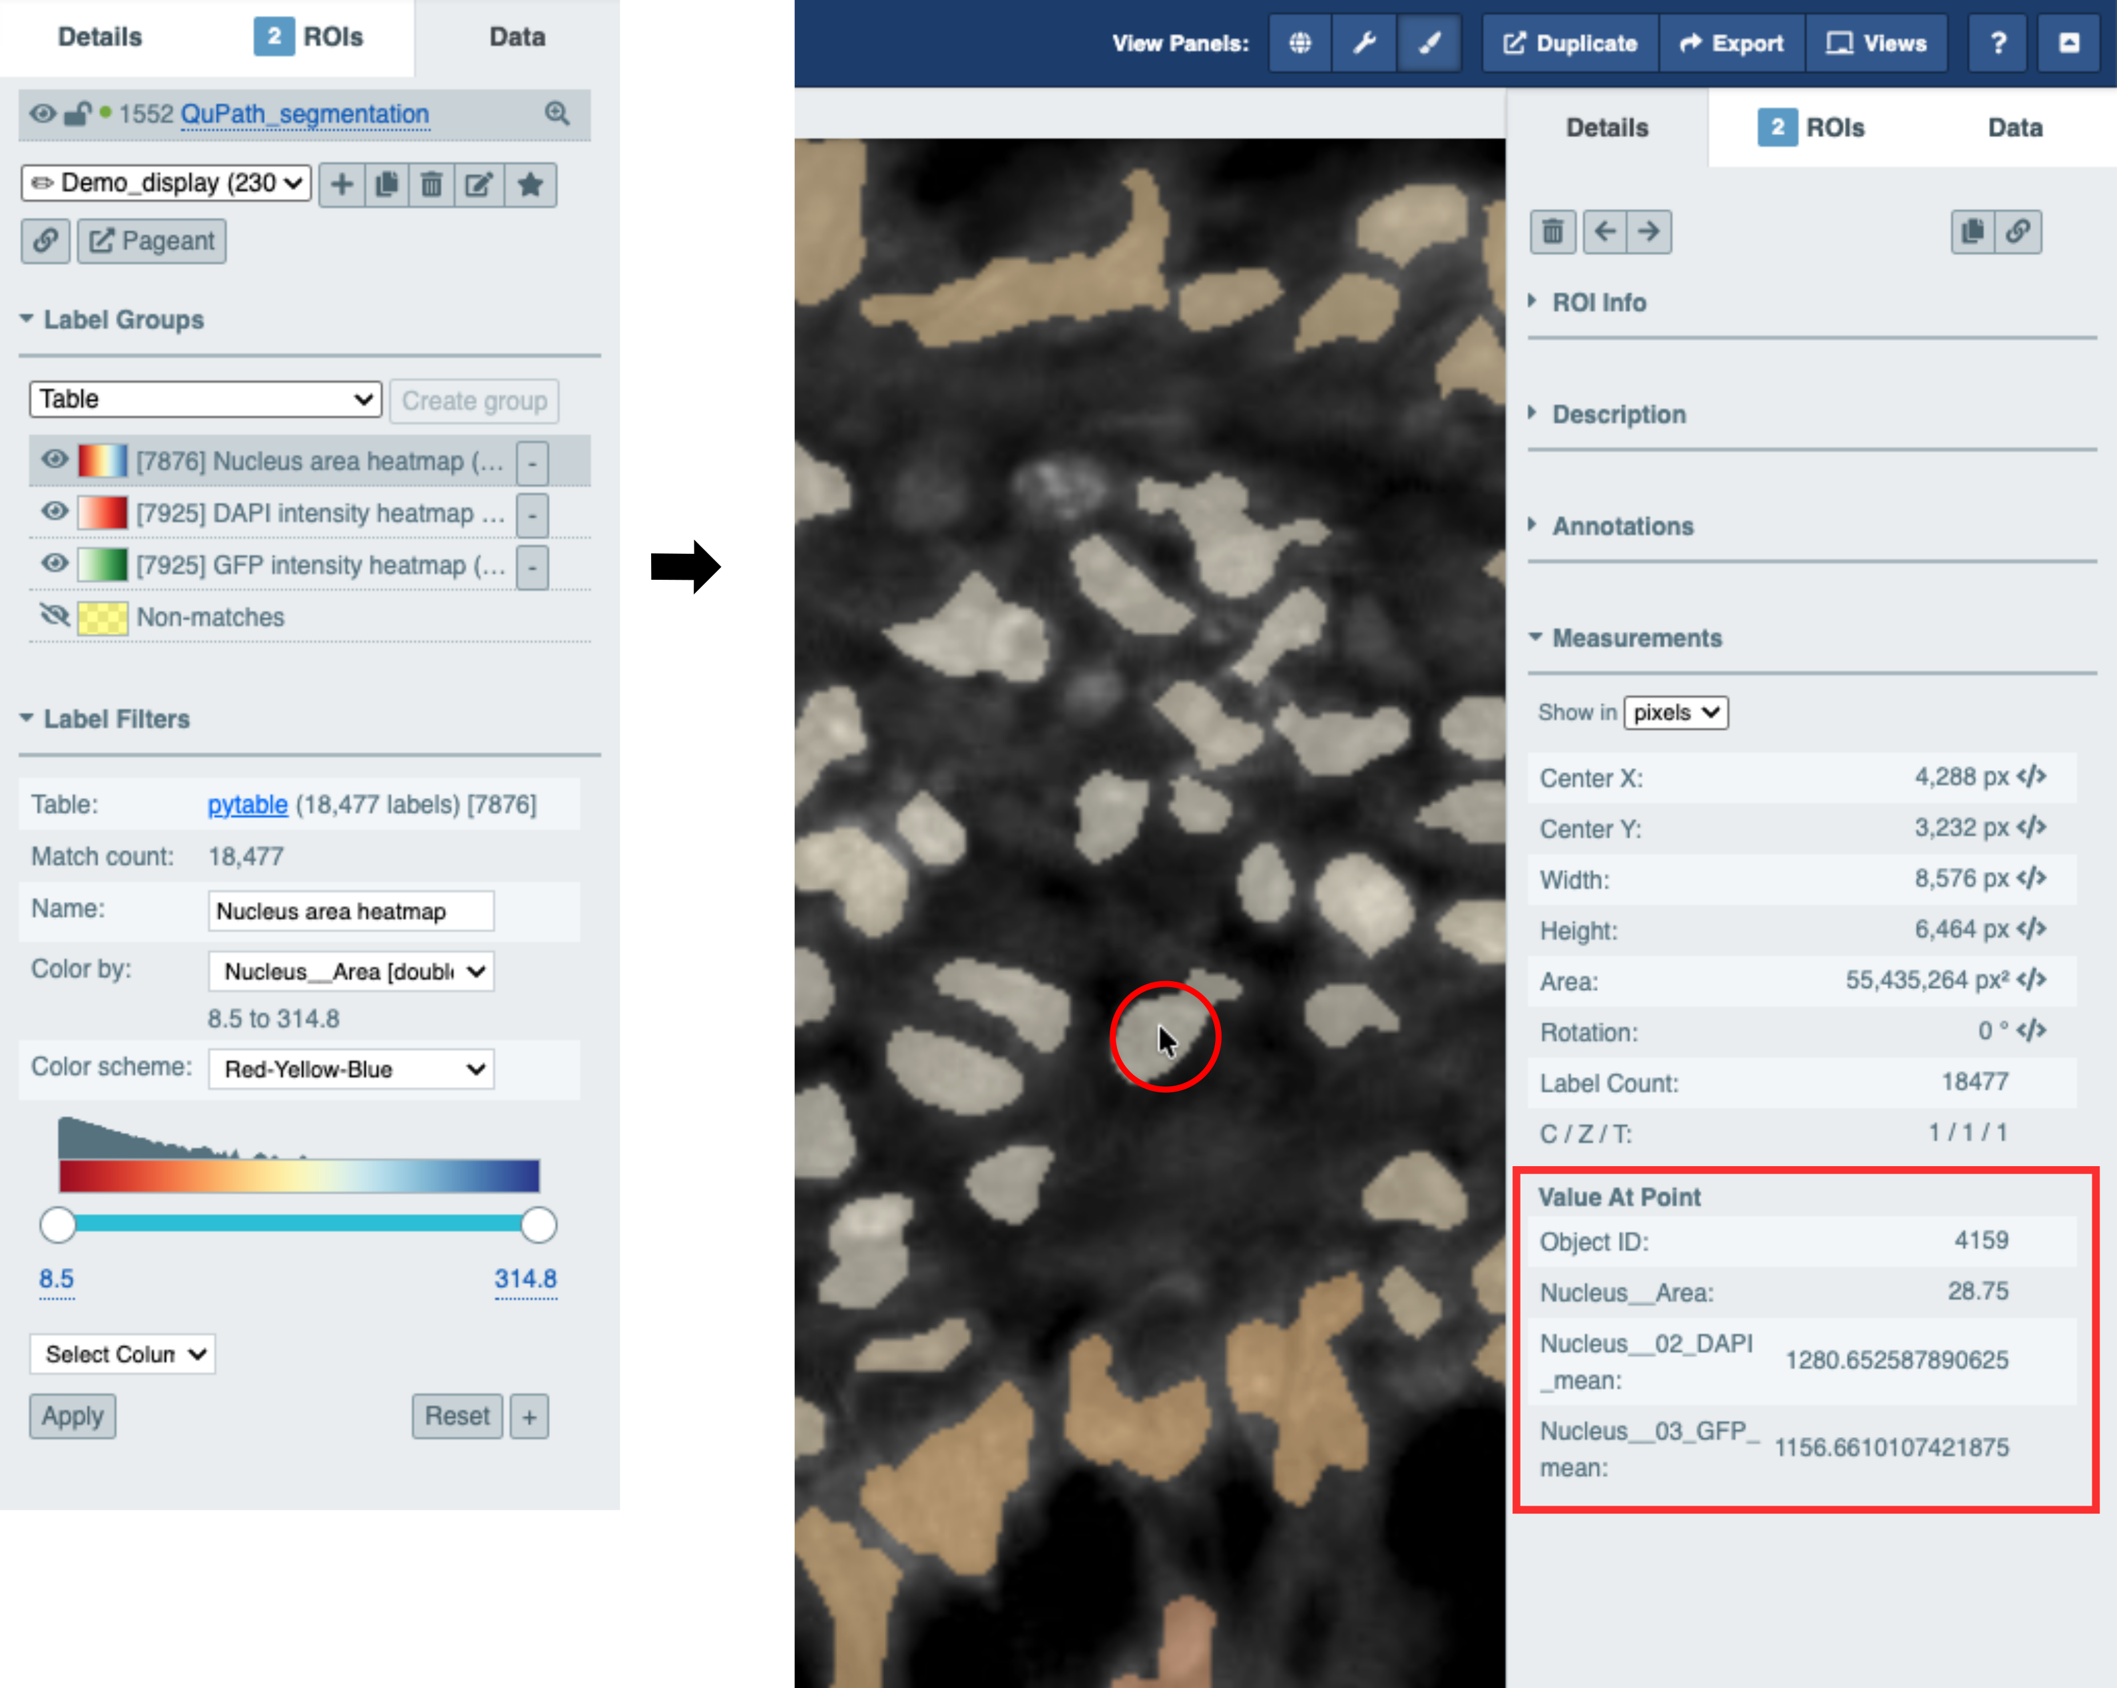
Task: Click the edit pencil icon in display toolbar
Action: 479,184
